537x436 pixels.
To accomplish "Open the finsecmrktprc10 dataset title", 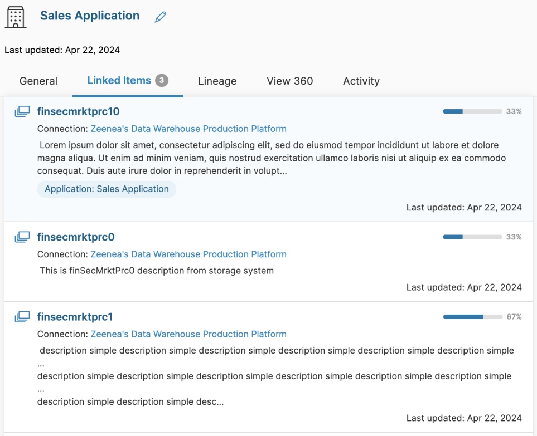I will [x=78, y=111].
